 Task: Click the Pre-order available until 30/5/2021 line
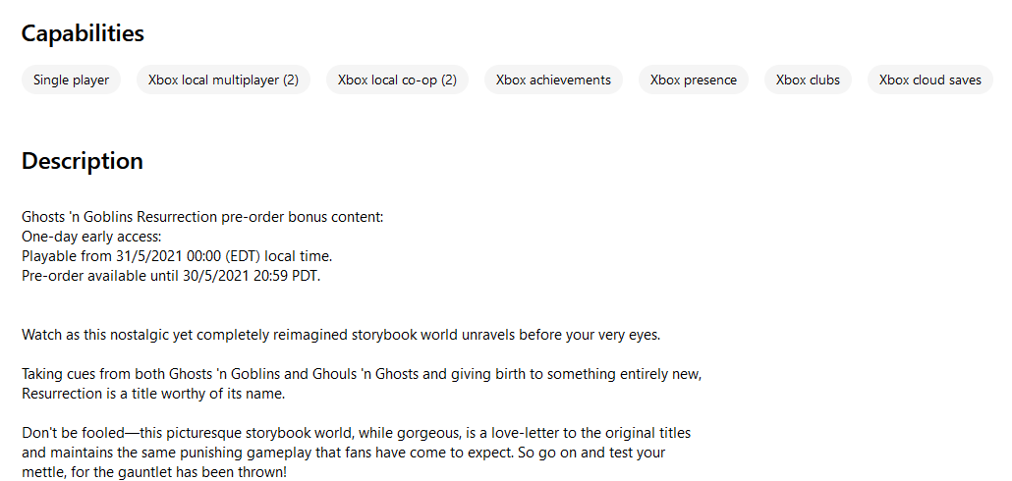[171, 276]
